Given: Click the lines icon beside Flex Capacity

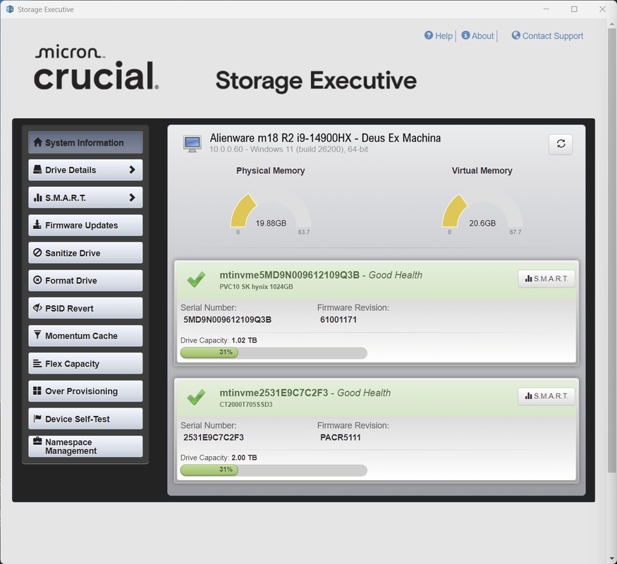Looking at the screenshot, I should 37,363.
